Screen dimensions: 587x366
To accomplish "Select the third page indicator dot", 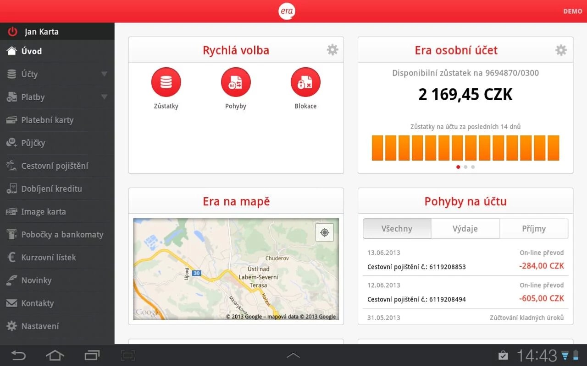I will (473, 167).
